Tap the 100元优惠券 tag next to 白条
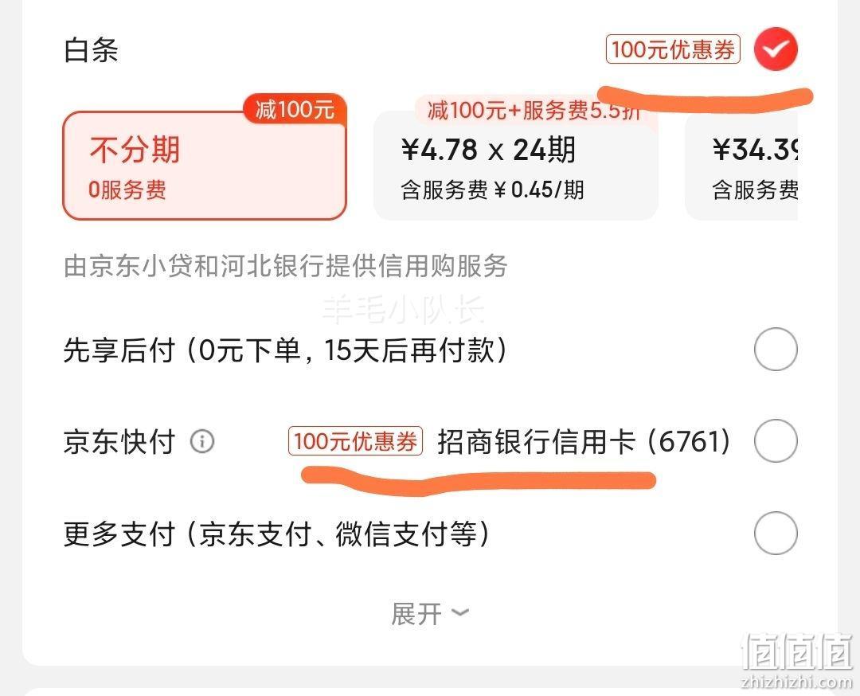Screen dimensions: 860x696 pos(673,49)
